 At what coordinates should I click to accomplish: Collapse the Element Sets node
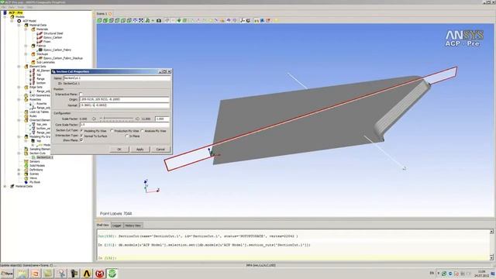pos(19,67)
